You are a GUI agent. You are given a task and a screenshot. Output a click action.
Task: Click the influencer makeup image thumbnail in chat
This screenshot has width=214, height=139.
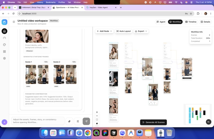pyautogui.click(x=37, y=36)
